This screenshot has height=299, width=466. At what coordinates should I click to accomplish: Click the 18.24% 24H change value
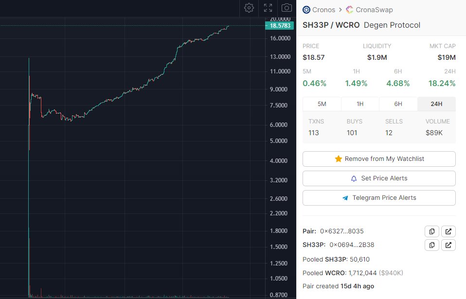442,84
